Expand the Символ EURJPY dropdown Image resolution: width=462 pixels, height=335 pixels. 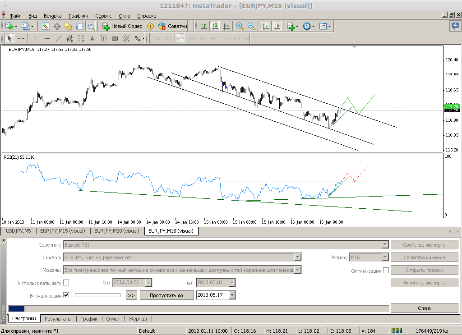click(x=298, y=257)
